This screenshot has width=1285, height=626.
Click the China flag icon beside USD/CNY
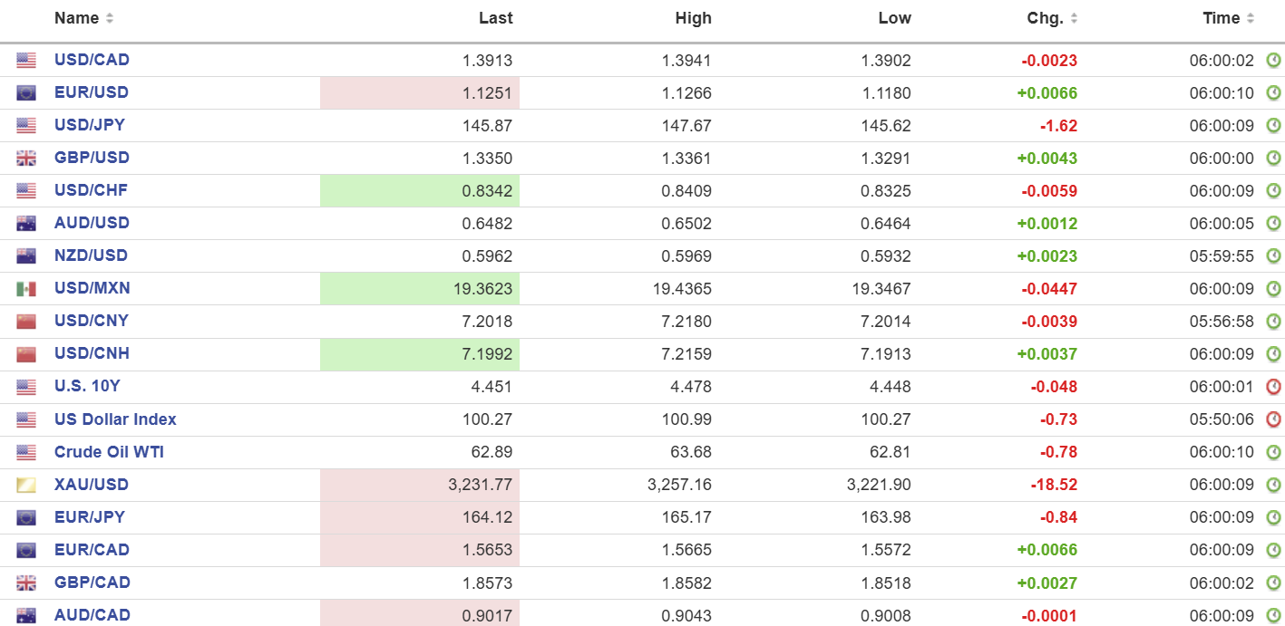tap(26, 322)
